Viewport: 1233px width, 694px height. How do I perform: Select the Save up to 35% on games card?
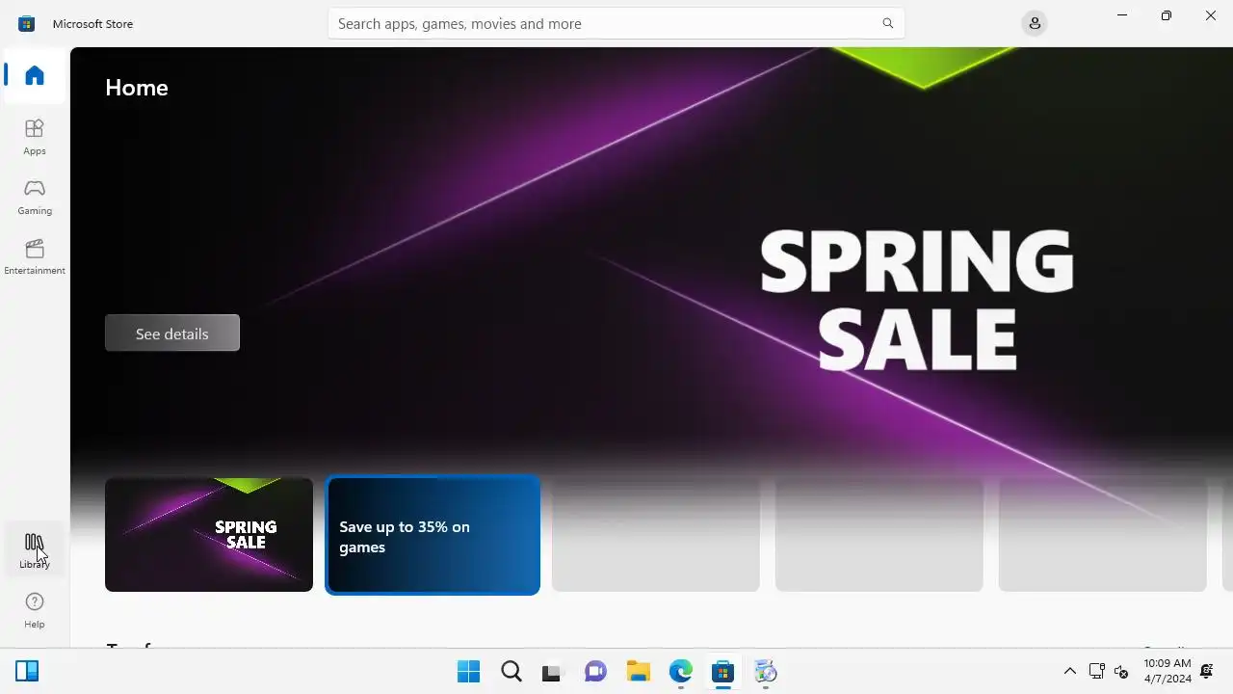click(433, 535)
